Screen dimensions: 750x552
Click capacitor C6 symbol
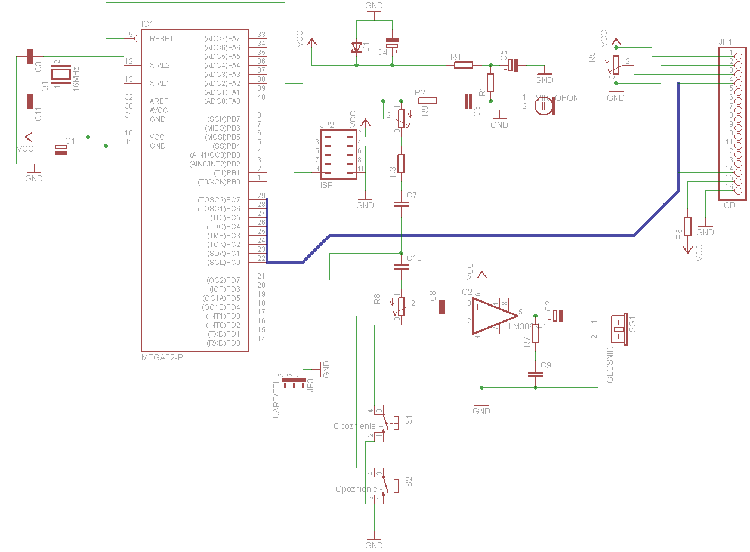click(468, 101)
